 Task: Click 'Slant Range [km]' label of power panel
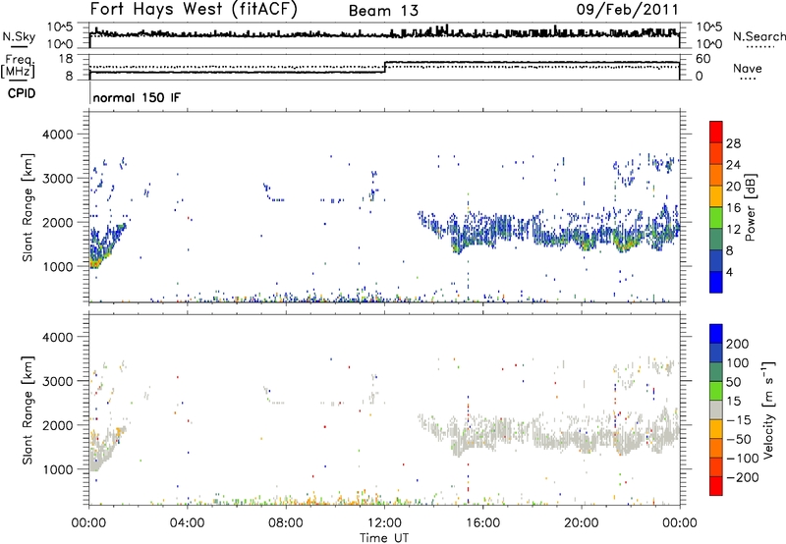click(27, 207)
